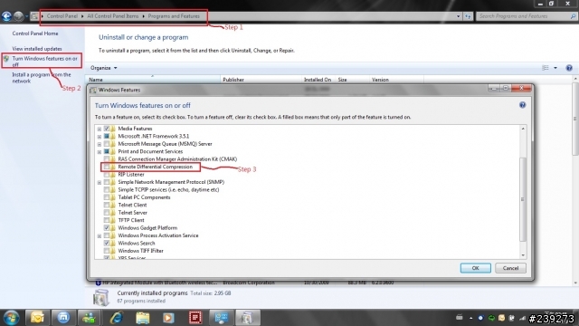Expand Simple Network Management Protocol node
Viewport: 579px width, 326px height.
tap(100, 183)
